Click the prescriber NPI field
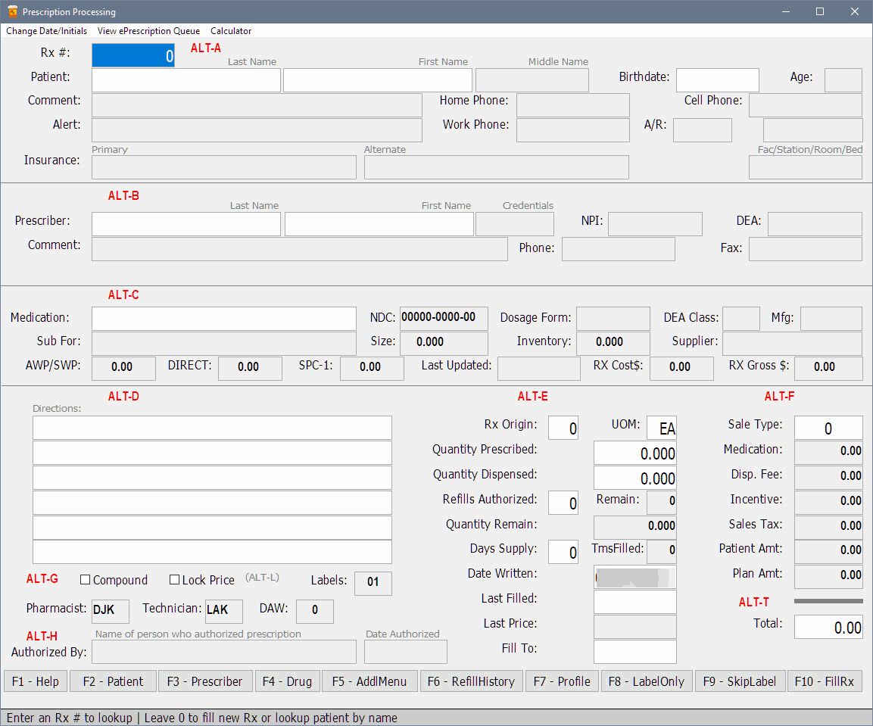Image resolution: width=873 pixels, height=726 pixels. click(x=655, y=224)
